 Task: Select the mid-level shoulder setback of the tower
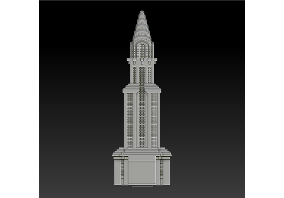point(142,89)
